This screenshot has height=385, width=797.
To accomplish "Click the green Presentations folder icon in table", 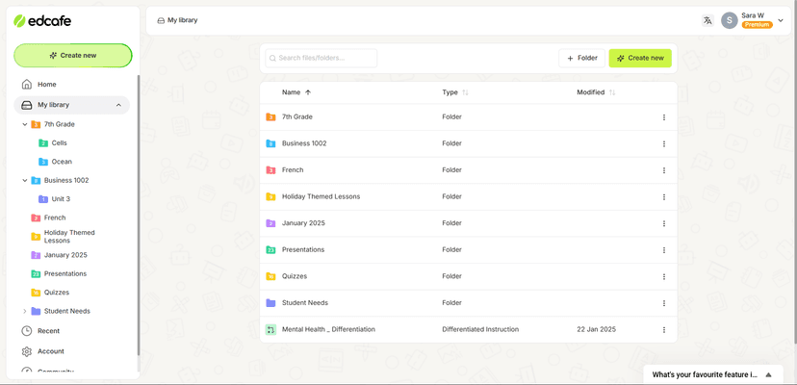I will click(270, 249).
